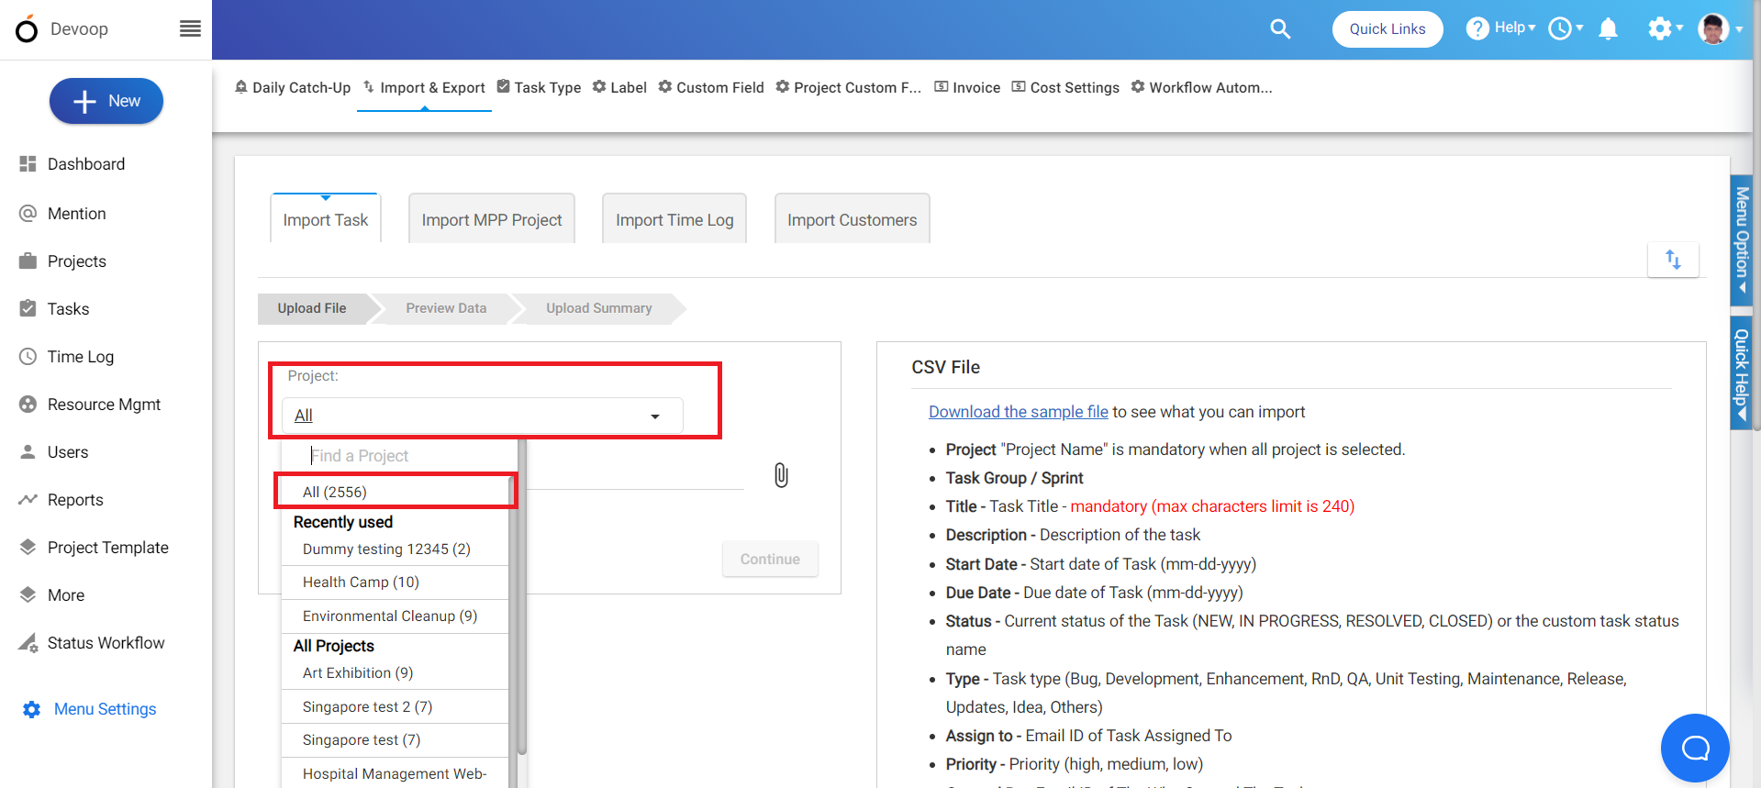Select Environmental Cleanup (9) project
The height and width of the screenshot is (788, 1761).
396,616
